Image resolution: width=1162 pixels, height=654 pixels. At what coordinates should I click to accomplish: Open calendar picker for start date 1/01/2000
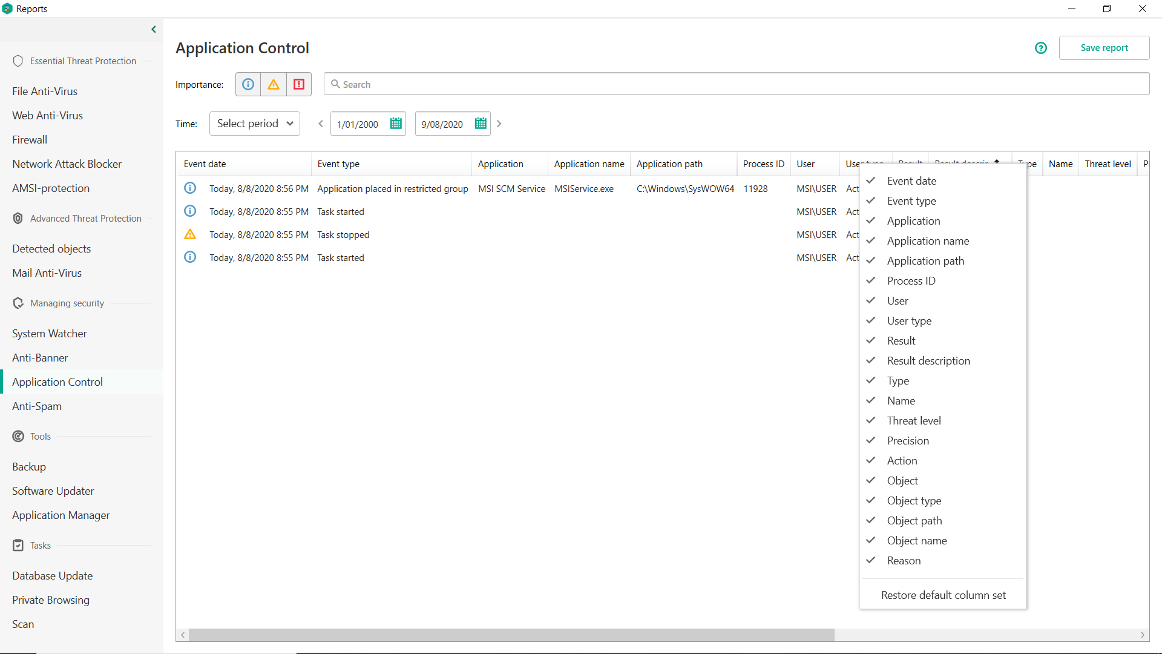click(396, 124)
